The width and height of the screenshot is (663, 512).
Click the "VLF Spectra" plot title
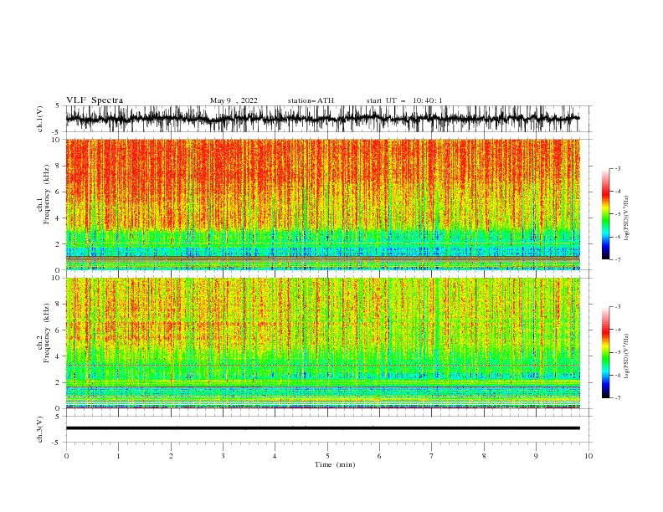95,100
